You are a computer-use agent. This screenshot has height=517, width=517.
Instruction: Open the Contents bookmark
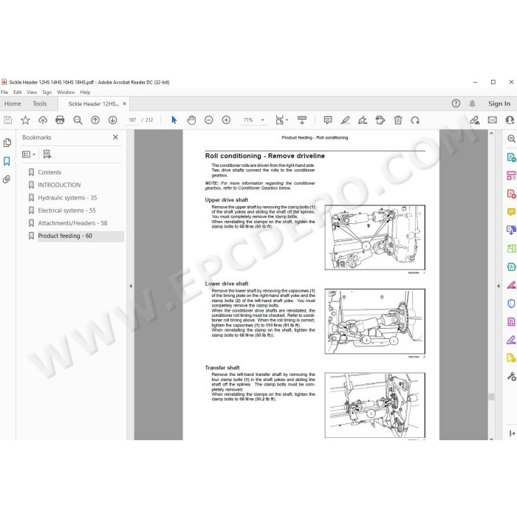point(49,172)
